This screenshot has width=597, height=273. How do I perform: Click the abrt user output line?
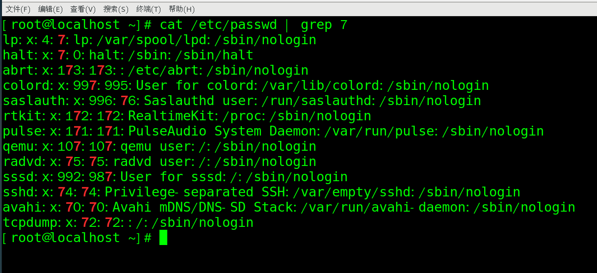pyautogui.click(x=156, y=70)
